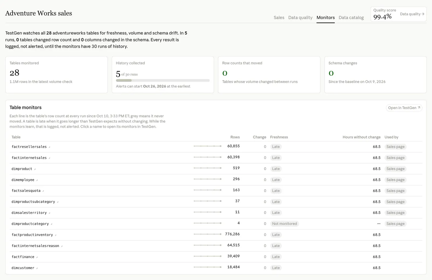Click the Hours without change column header
The width and height of the screenshot is (432, 280).
tap(362, 137)
